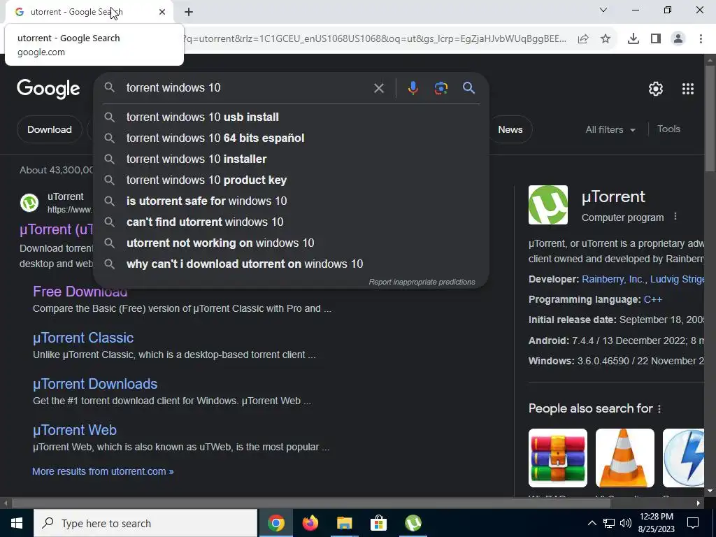Clear the search box with the X icon
This screenshot has height=537, width=716.
[378, 88]
